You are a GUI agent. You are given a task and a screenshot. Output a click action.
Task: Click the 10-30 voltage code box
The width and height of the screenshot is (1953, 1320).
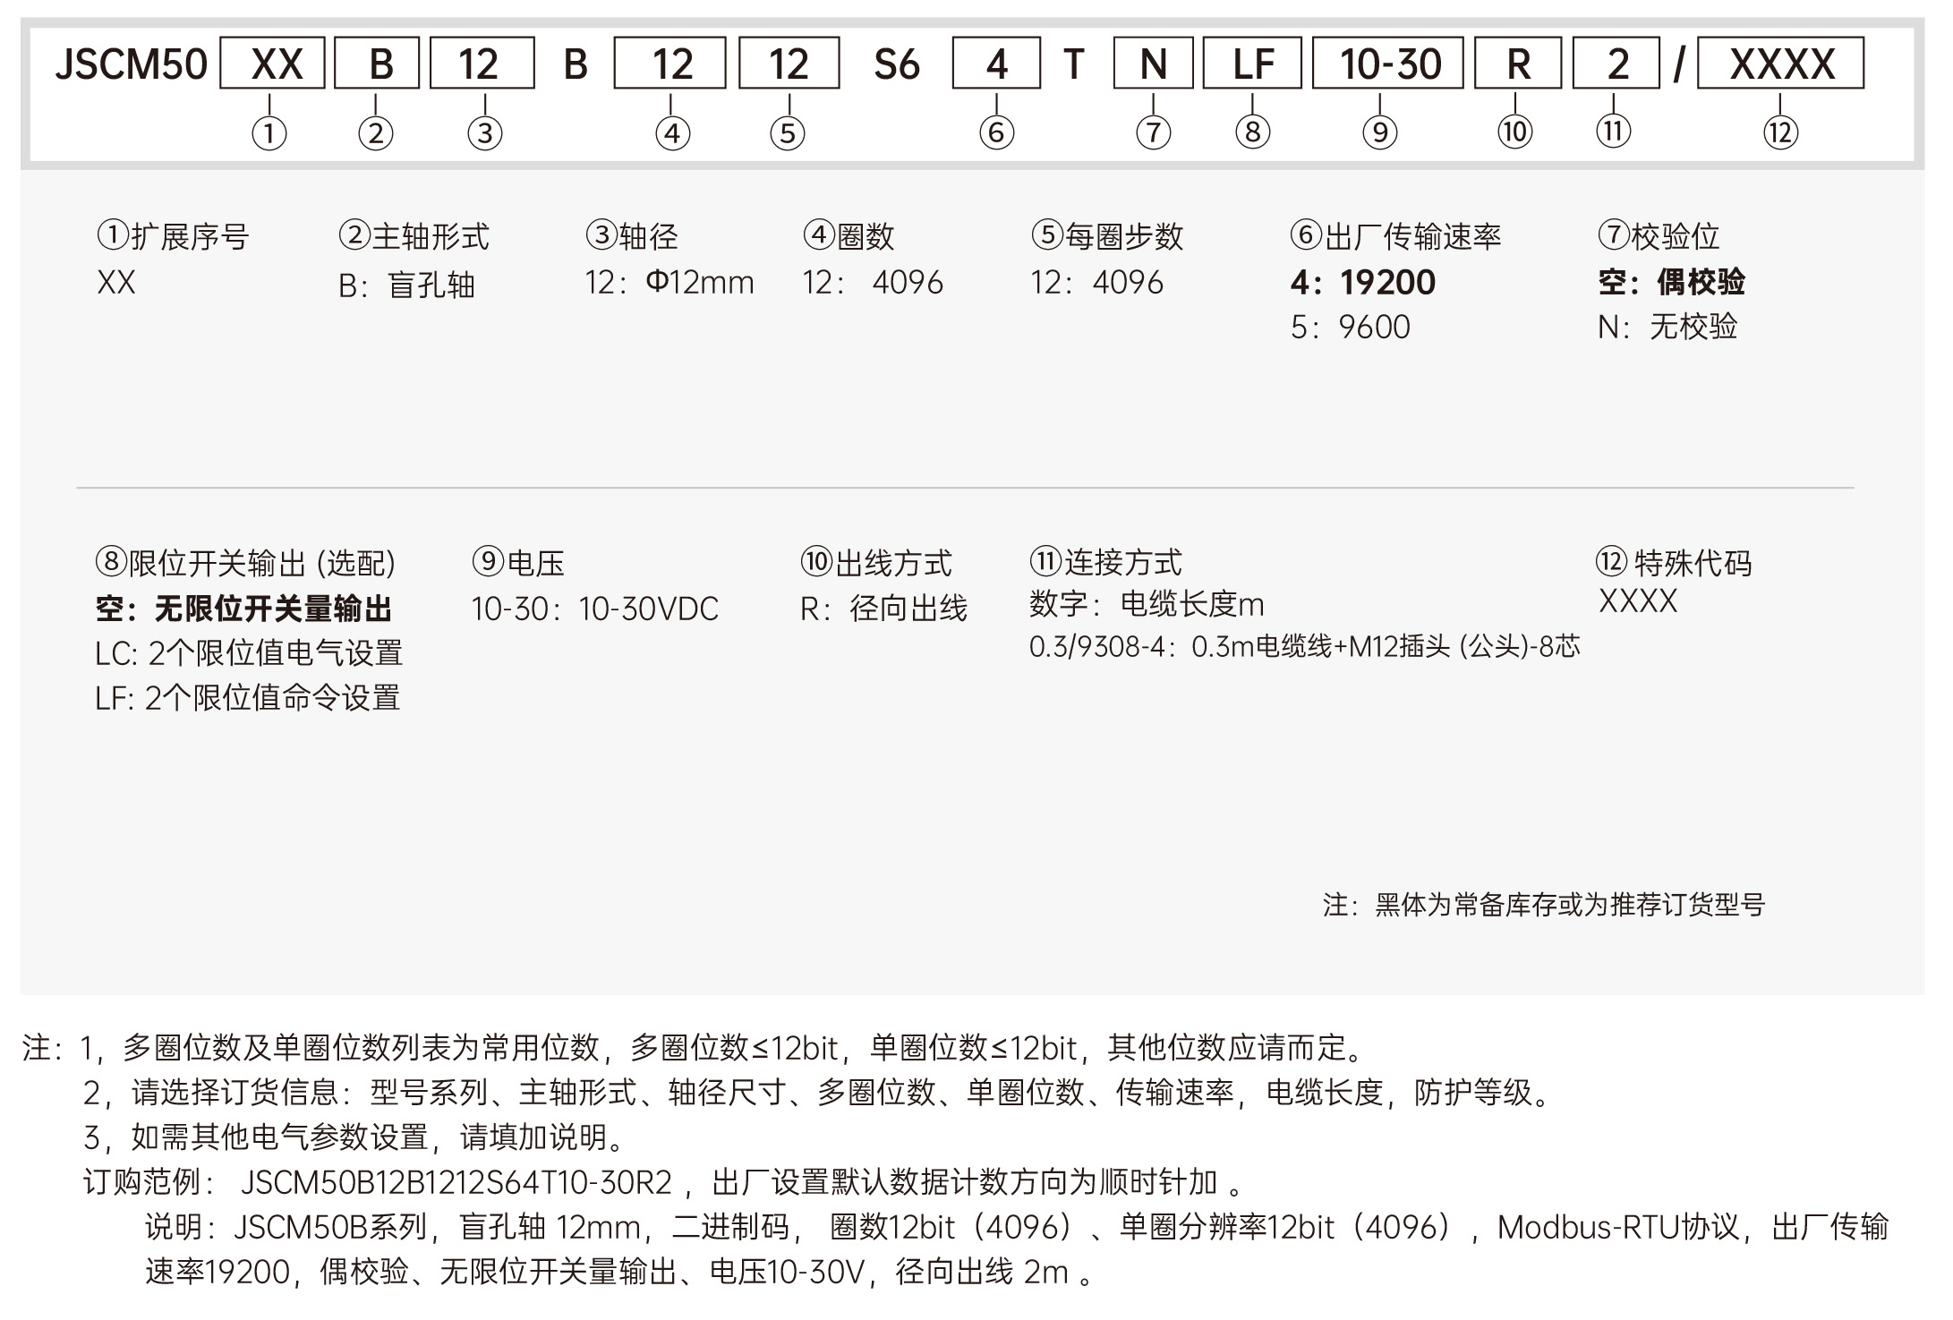[x=1387, y=64]
